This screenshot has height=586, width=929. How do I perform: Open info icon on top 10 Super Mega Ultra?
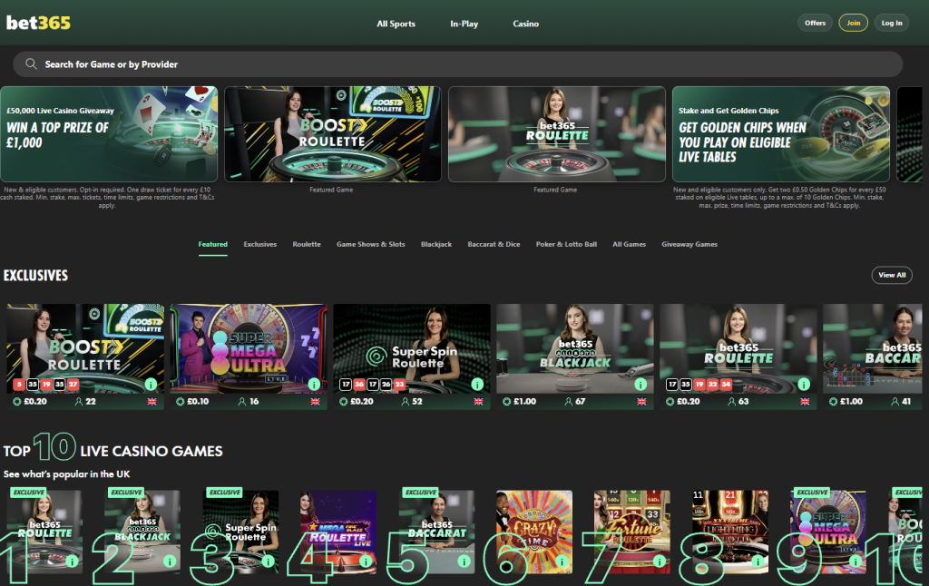[x=856, y=561]
